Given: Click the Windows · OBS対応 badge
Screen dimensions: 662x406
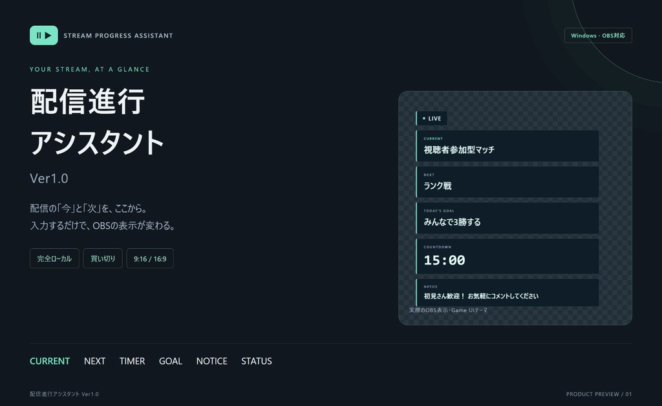Looking at the screenshot, I should (x=598, y=36).
